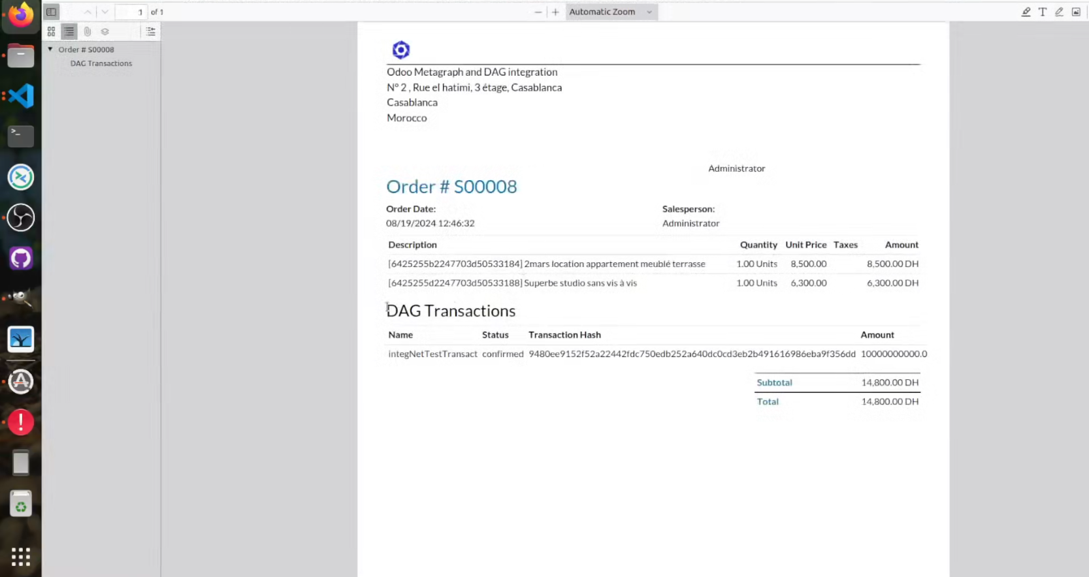This screenshot has height=577, width=1089.
Task: Open the red exclamation app in dock
Action: click(21, 422)
